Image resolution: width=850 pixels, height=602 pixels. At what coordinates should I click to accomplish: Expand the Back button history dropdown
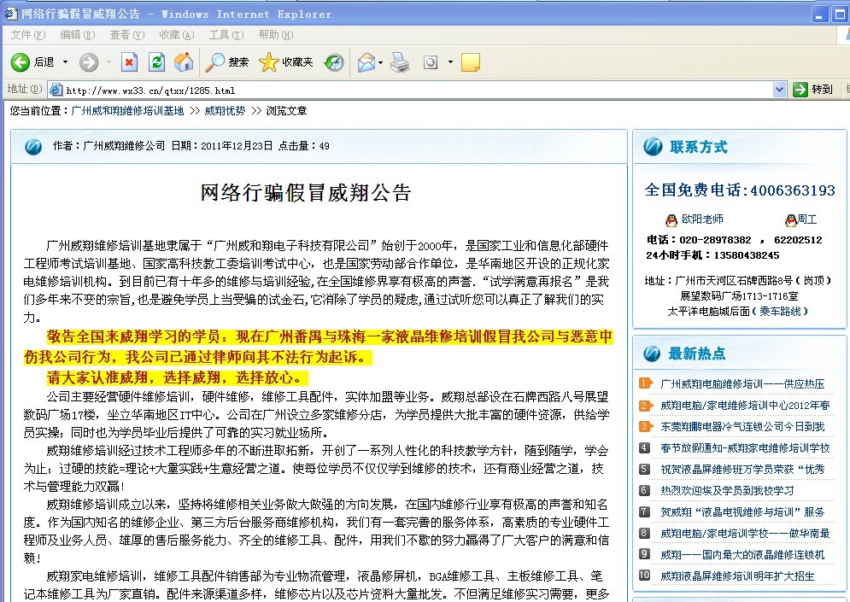(x=65, y=62)
